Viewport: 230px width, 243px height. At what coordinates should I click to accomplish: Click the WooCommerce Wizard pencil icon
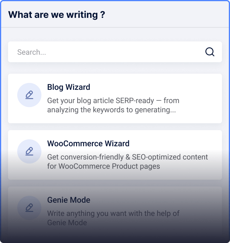tap(29, 151)
